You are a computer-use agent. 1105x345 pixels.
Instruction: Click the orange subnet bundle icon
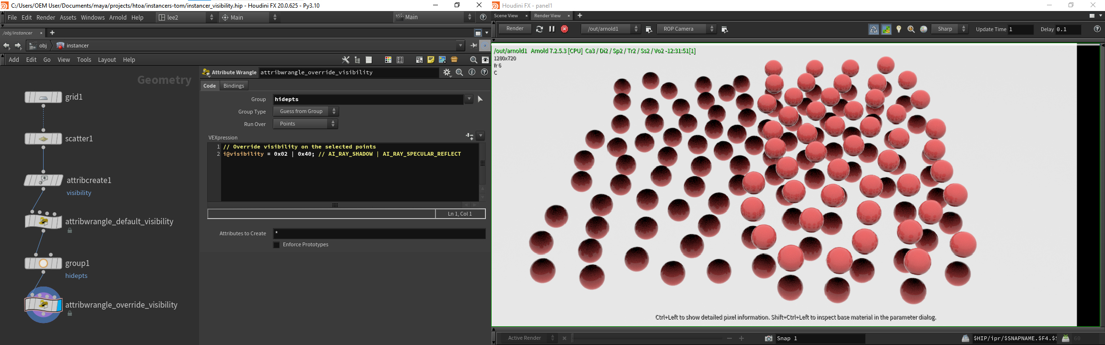(454, 60)
